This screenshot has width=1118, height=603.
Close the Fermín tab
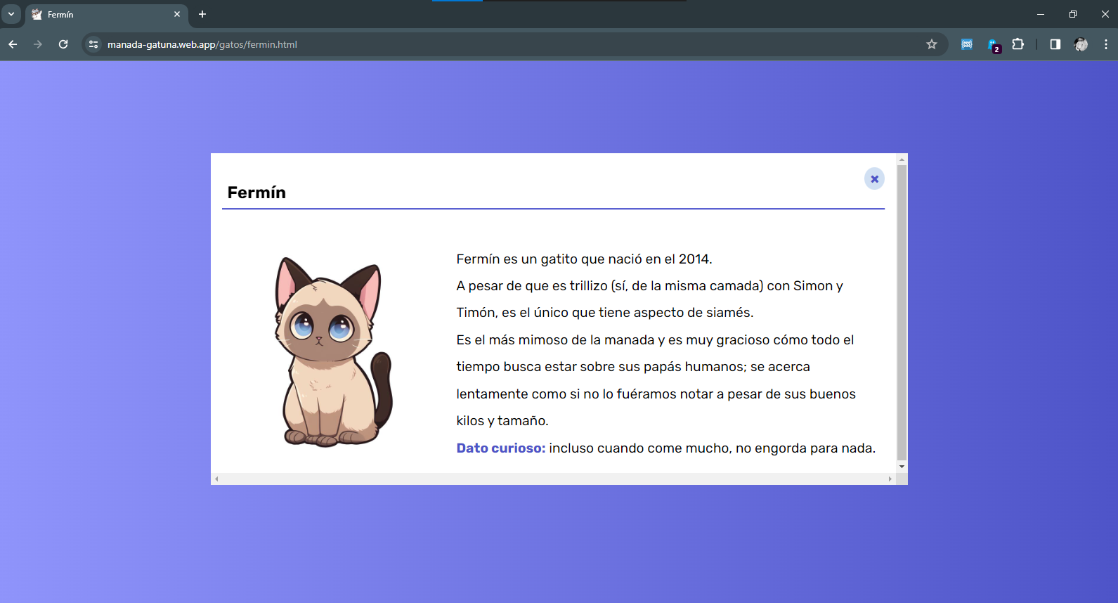click(x=177, y=14)
